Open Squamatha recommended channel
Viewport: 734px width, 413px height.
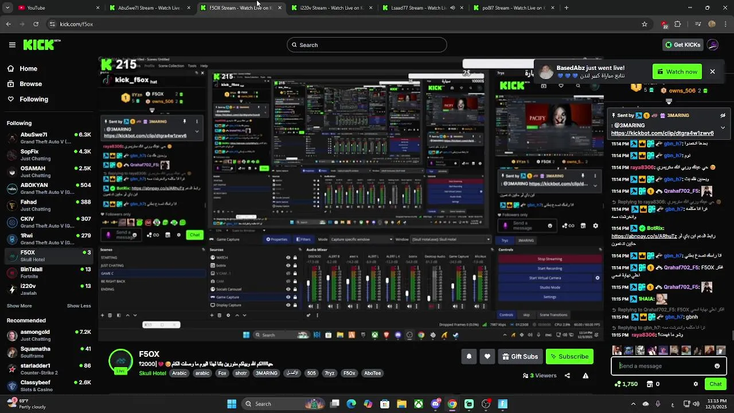click(49, 352)
